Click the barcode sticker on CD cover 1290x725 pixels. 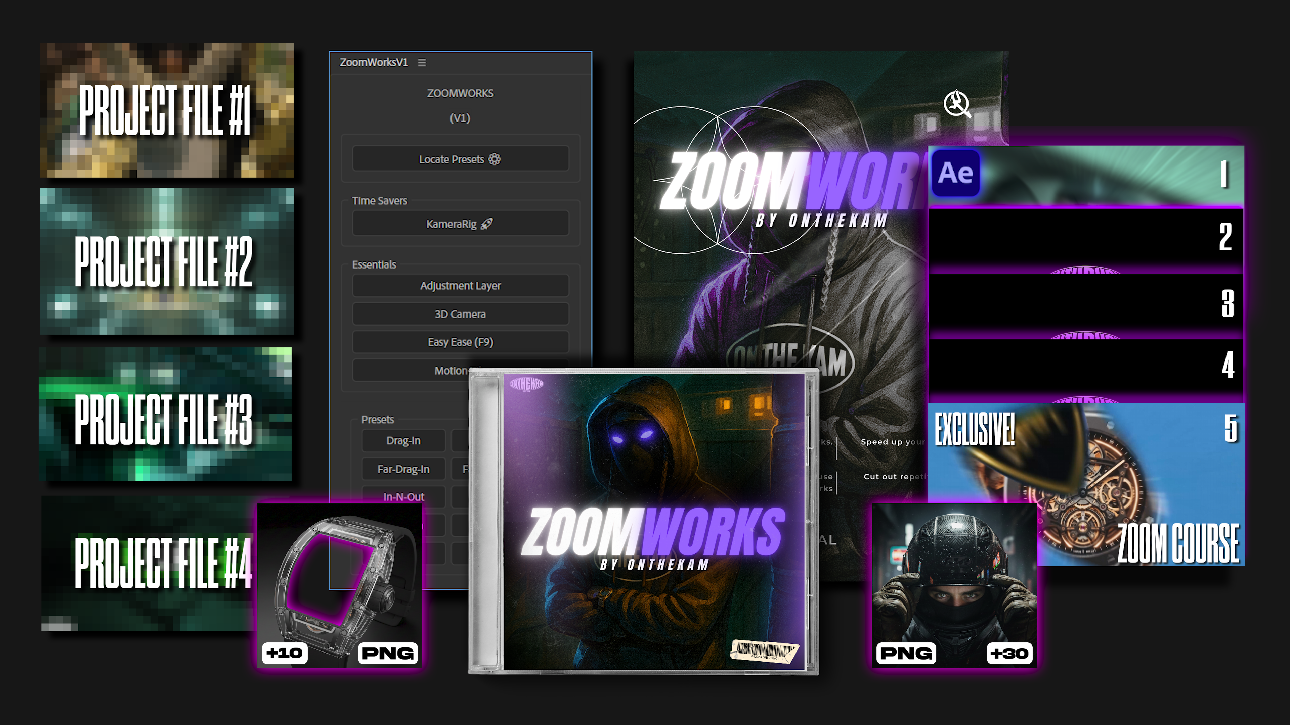[765, 652]
